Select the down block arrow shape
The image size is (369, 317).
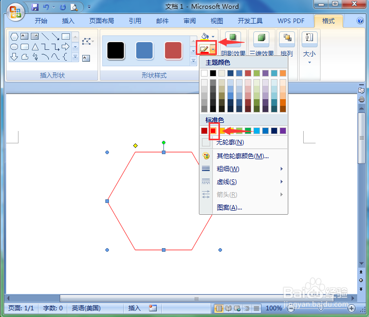14,57
